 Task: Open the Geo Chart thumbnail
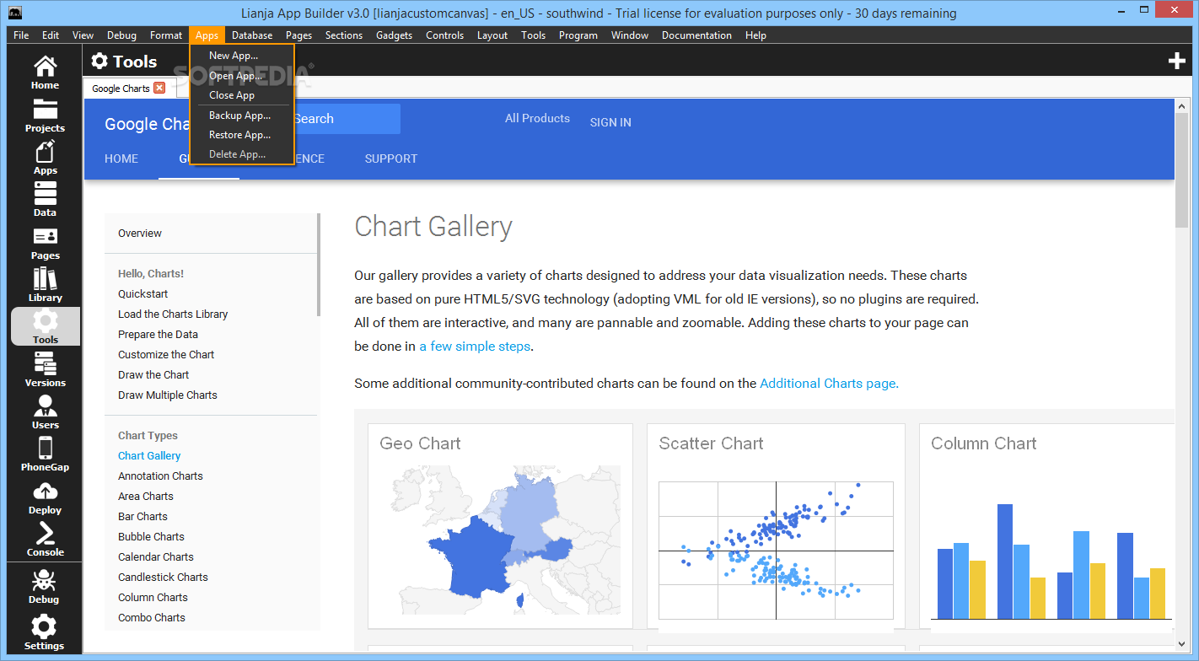tap(501, 526)
